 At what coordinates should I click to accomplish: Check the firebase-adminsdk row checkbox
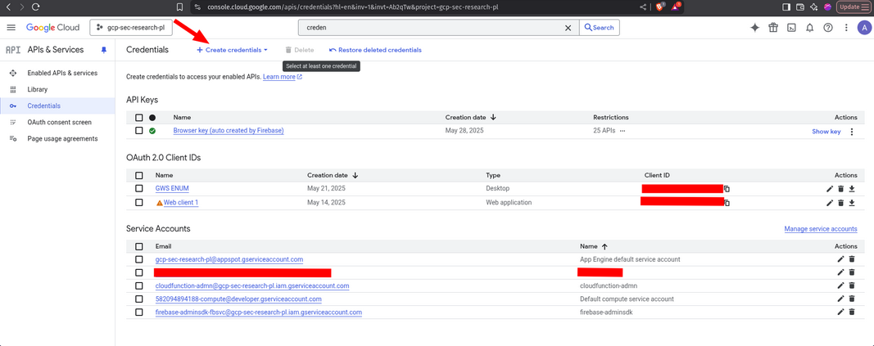click(139, 312)
